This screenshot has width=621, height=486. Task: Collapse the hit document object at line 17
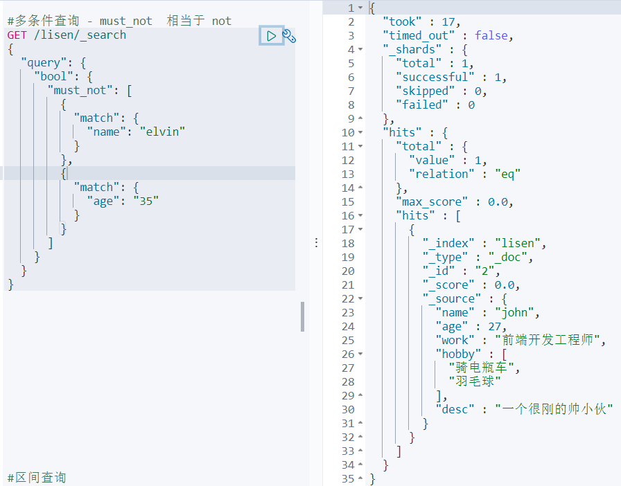(x=360, y=230)
